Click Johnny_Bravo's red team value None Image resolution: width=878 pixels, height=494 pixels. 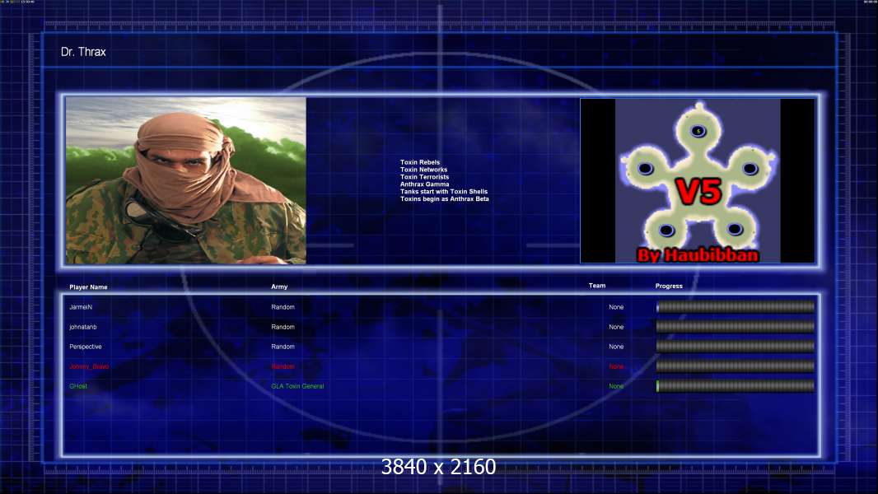[x=616, y=366]
